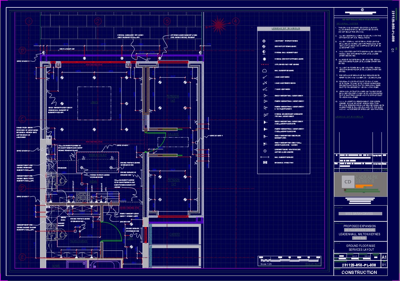Select the clock-like circle symbol in legend
The width and height of the screenshot is (400, 281).
coord(265,151)
